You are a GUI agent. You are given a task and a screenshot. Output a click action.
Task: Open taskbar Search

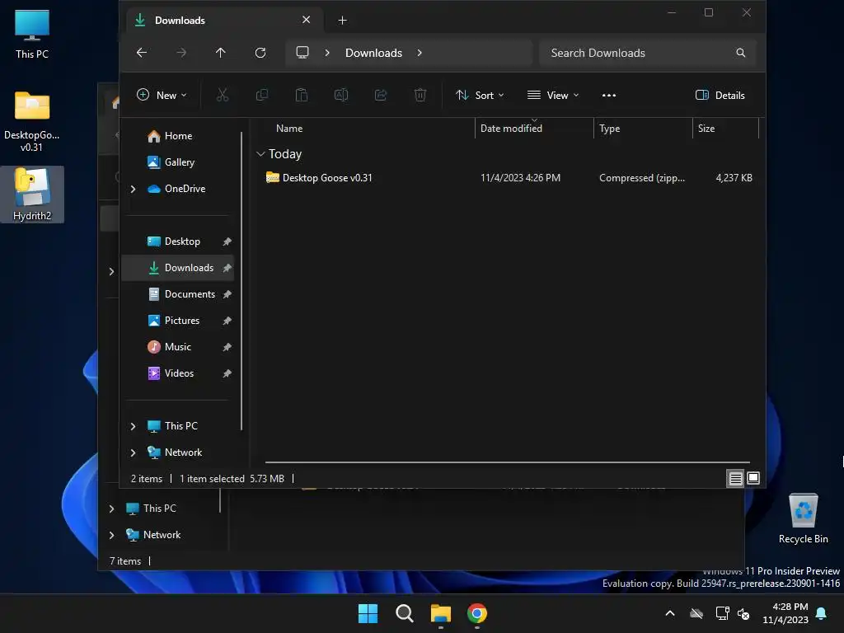point(404,613)
